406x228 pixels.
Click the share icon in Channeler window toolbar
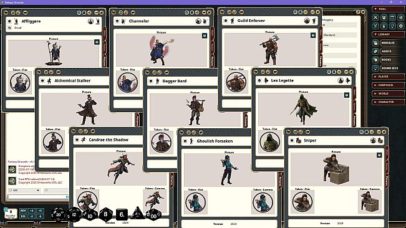pos(197,12)
